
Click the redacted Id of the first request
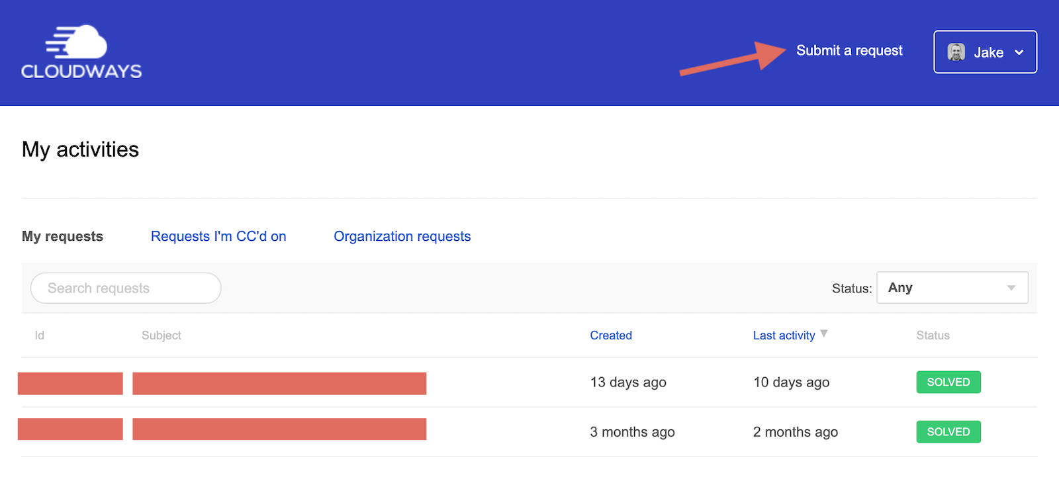tap(70, 384)
